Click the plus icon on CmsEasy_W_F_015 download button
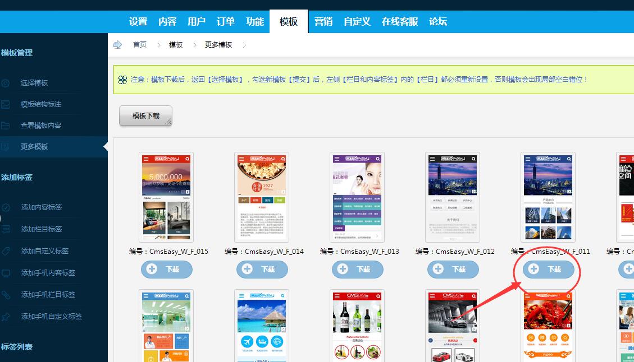The width and height of the screenshot is (634, 362). pyautogui.click(x=152, y=270)
